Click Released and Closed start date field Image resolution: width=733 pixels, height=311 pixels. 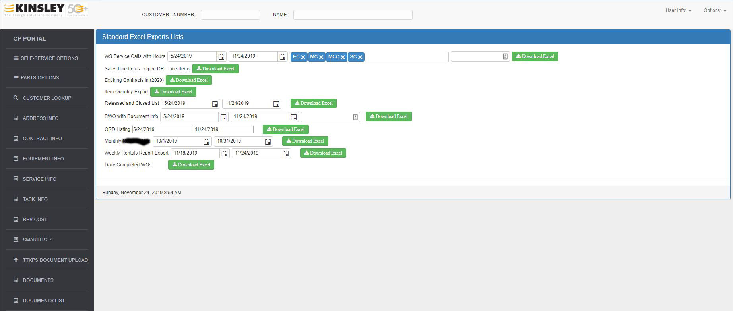tap(186, 104)
